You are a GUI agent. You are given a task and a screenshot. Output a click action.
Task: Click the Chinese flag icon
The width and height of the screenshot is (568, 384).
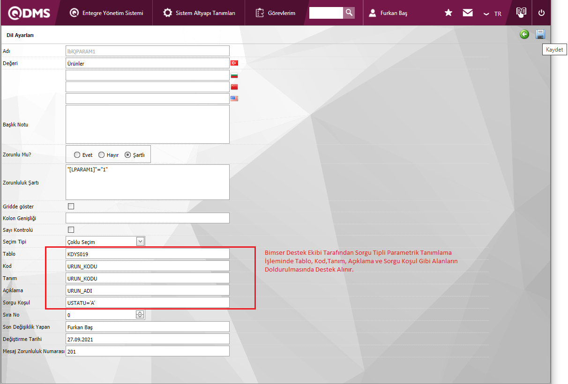234,87
